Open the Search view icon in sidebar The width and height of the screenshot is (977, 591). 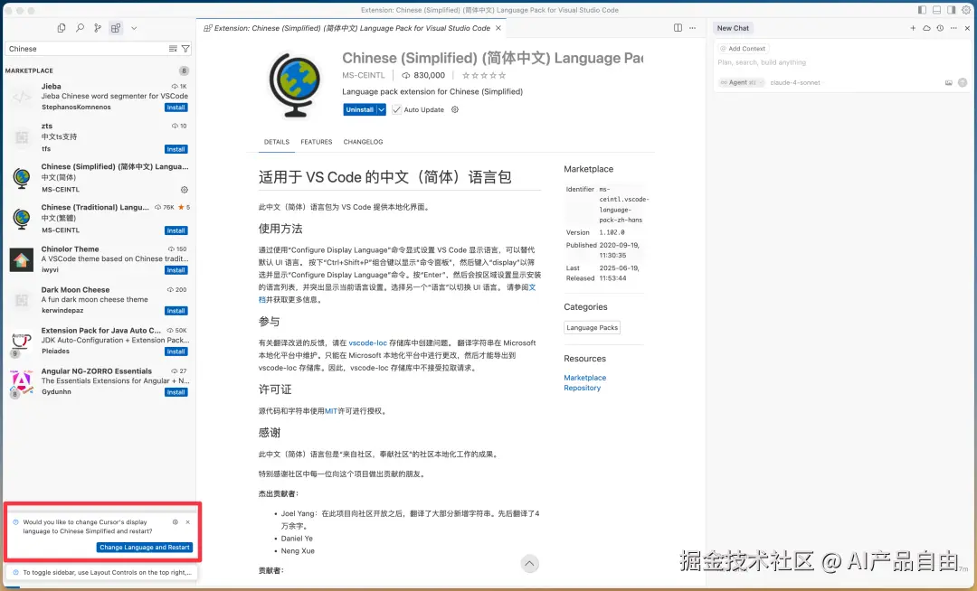pyautogui.click(x=80, y=28)
